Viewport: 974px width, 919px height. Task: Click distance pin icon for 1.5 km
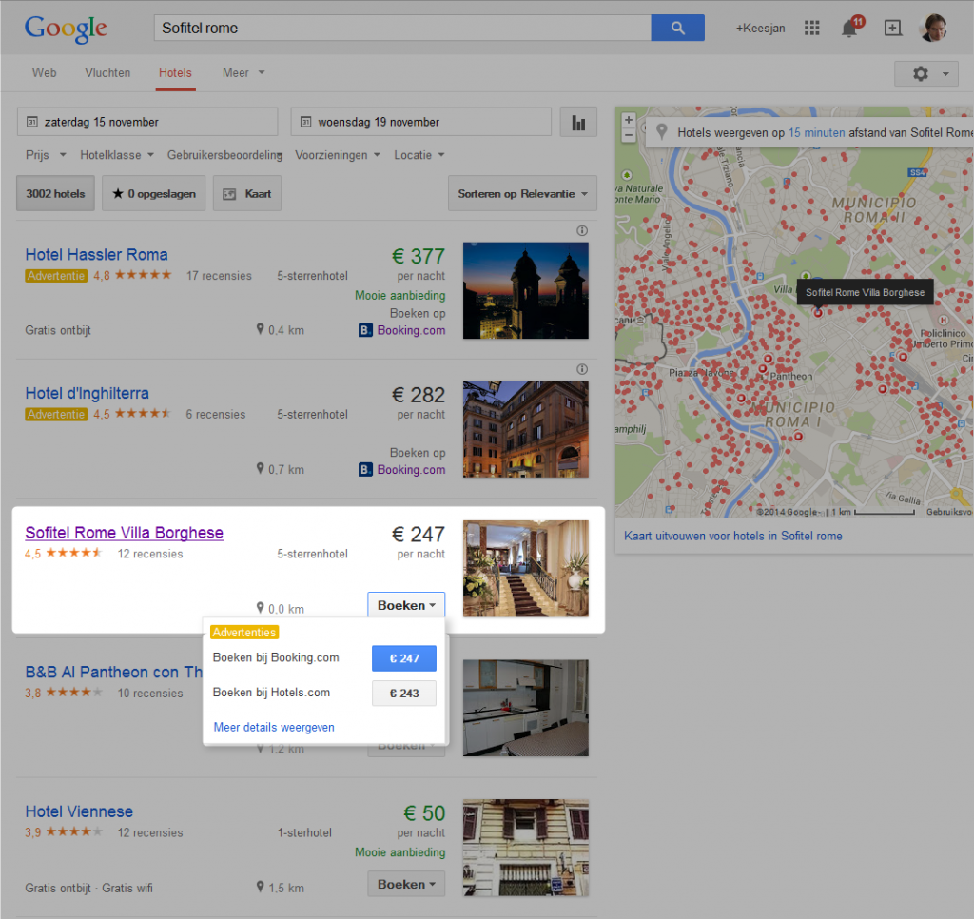[x=261, y=887]
